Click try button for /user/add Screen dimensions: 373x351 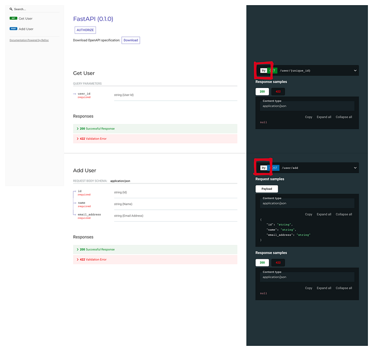tap(263, 168)
